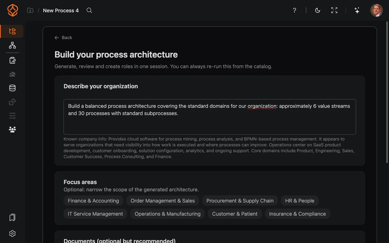
Task: Select Operations & Manufacturing chip
Action: (168, 214)
